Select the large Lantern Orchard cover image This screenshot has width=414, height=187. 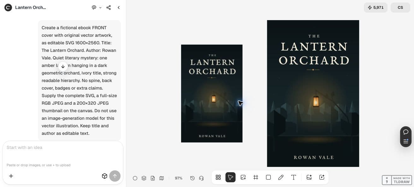313,93
